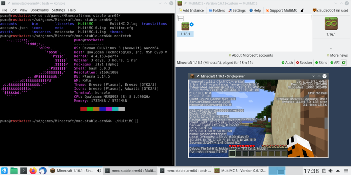This screenshot has width=351, height=175.
Task: Switch to the second virtual desktop in the pager
Action: point(280,171)
